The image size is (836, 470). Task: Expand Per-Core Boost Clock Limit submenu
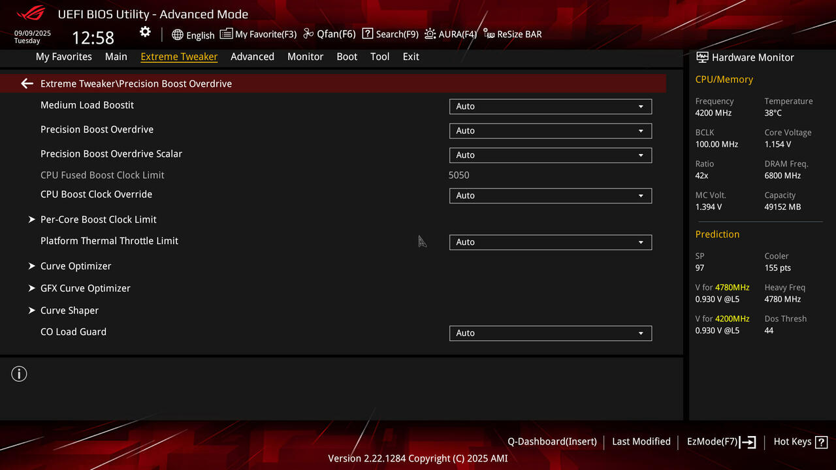(98, 219)
